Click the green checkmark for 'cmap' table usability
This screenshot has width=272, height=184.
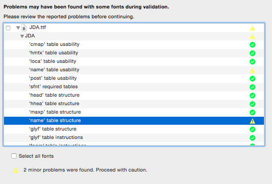[x=252, y=45]
